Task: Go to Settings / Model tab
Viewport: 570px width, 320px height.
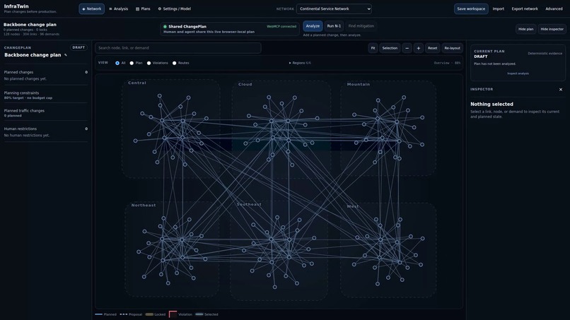Action: coord(175,8)
